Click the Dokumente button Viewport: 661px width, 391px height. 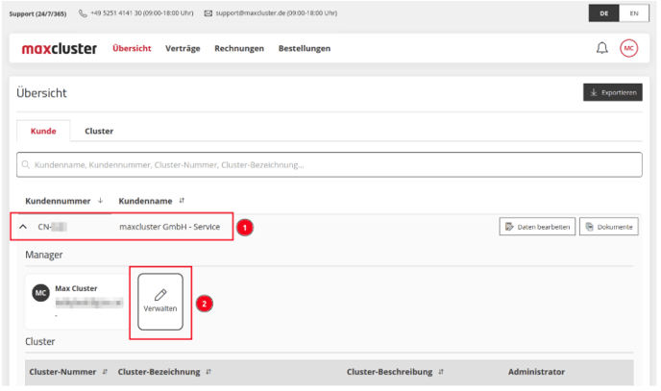(609, 227)
